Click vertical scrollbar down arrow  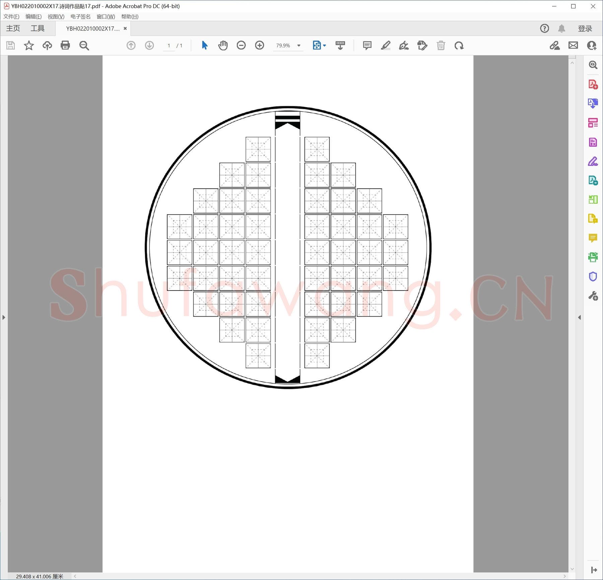click(x=572, y=569)
